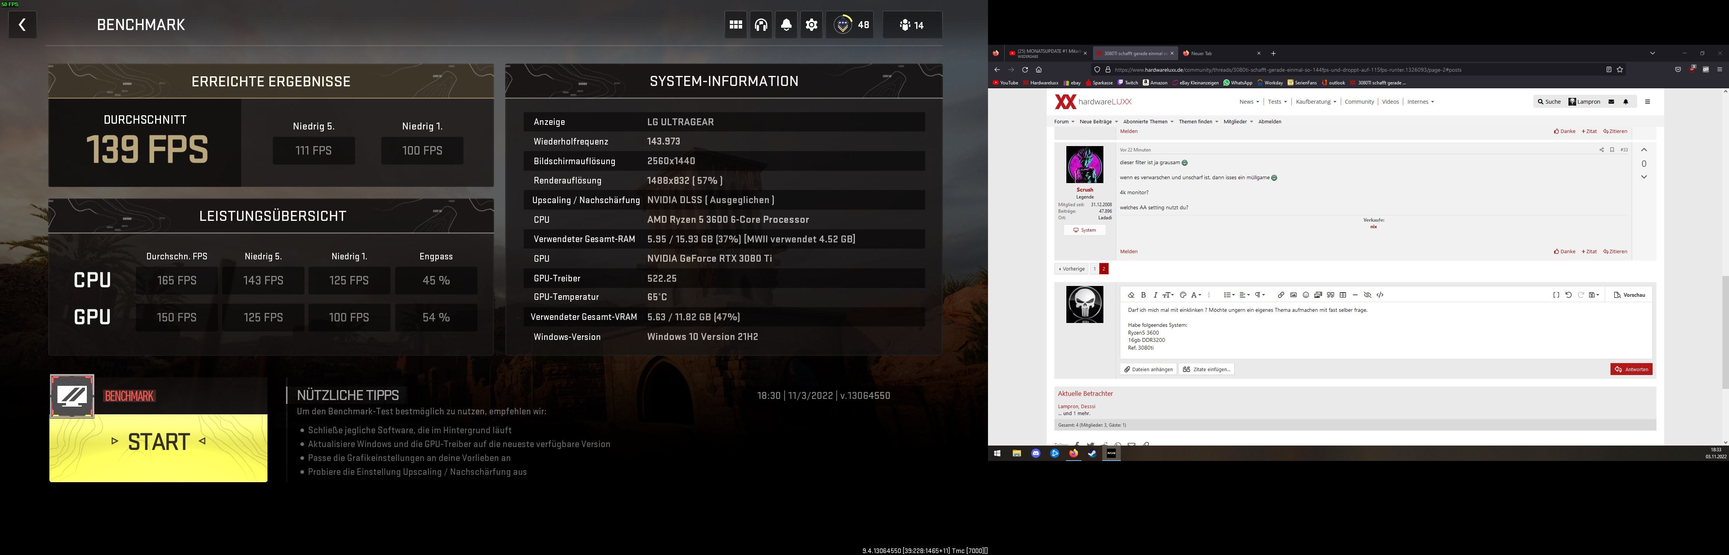
Task: Select the 3080TI schafft gerade tab
Action: 1135,54
